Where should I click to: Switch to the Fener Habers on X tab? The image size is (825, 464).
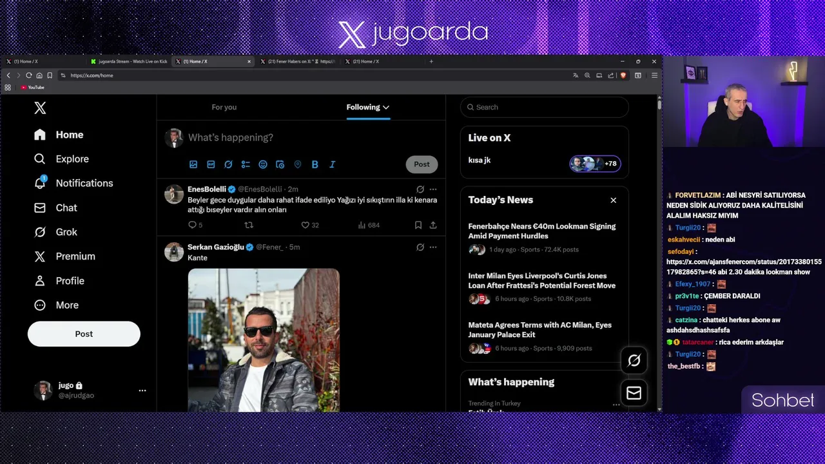click(x=297, y=61)
